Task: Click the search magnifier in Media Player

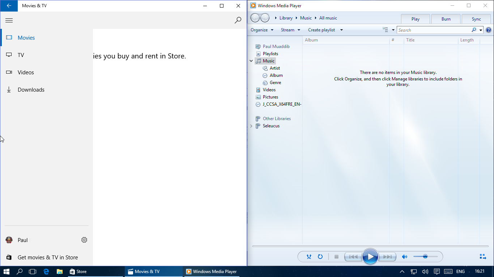Action: click(x=474, y=30)
